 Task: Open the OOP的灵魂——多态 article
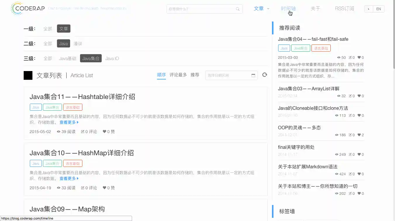(x=300, y=128)
